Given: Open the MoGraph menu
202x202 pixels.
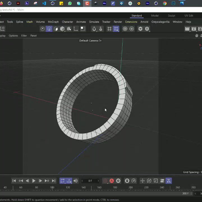Looking at the screenshot, I should click(x=53, y=22).
